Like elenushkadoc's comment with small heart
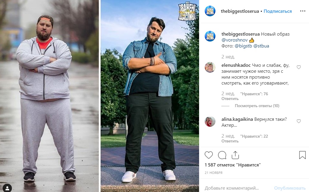This screenshot has height=192, width=309. click(x=299, y=67)
